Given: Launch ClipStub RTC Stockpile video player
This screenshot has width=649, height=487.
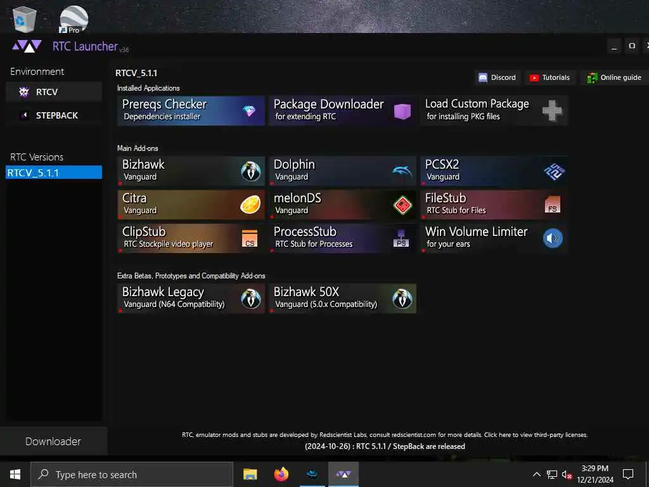Looking at the screenshot, I should [x=191, y=238].
